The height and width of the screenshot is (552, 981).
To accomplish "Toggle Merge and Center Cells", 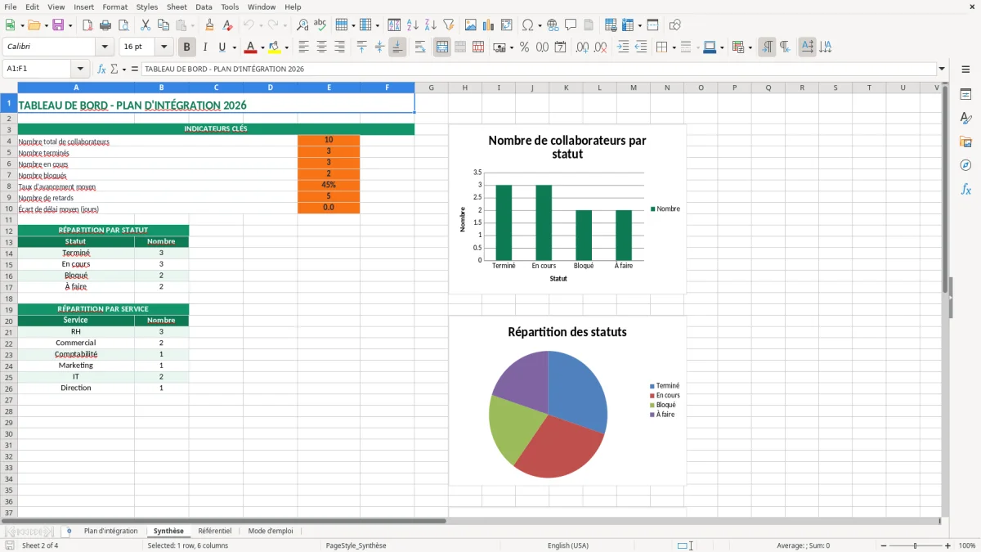I will (x=442, y=47).
